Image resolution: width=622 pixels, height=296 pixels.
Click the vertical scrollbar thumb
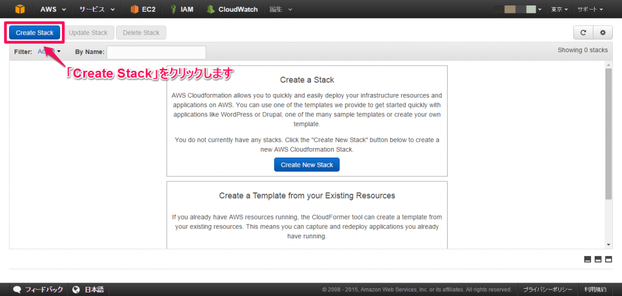point(609,133)
